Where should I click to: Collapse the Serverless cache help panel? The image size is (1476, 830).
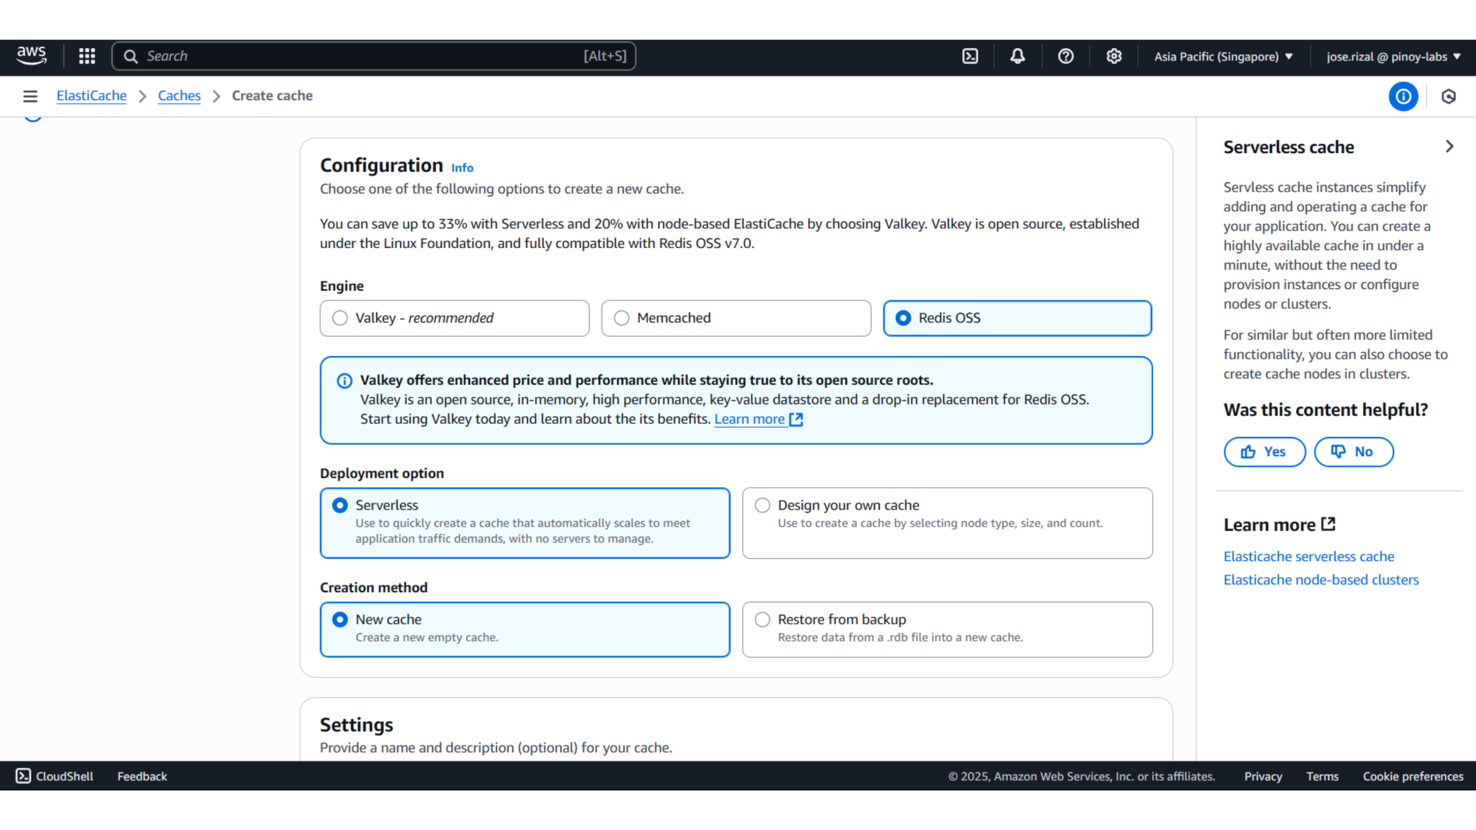(x=1449, y=146)
